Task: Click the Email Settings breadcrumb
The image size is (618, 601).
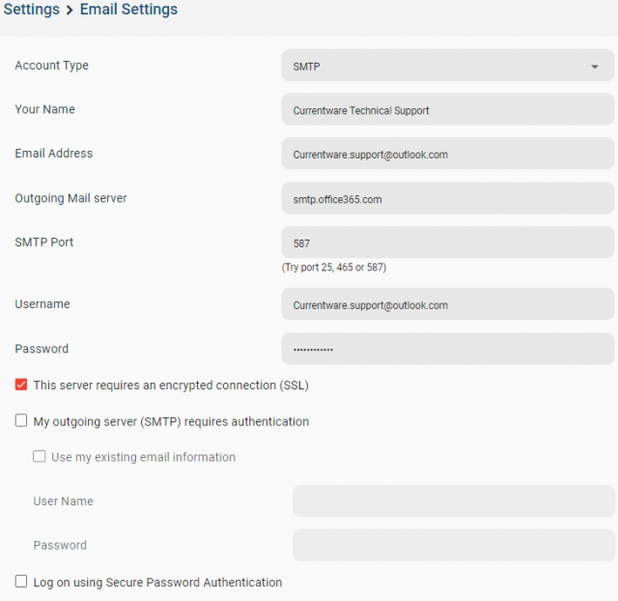Action: (128, 9)
